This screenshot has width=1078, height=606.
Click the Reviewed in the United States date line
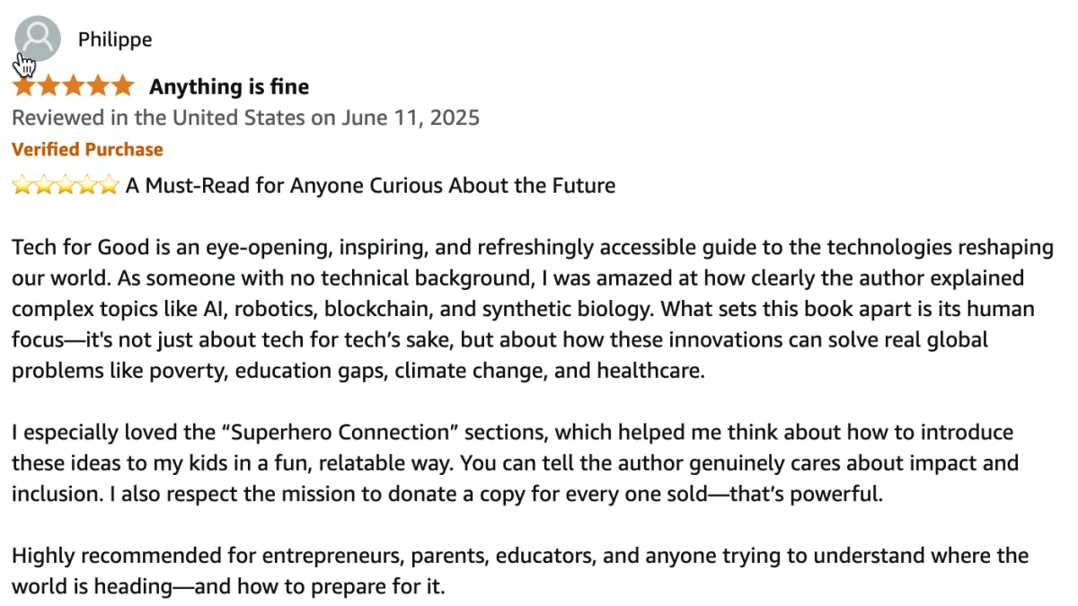246,118
